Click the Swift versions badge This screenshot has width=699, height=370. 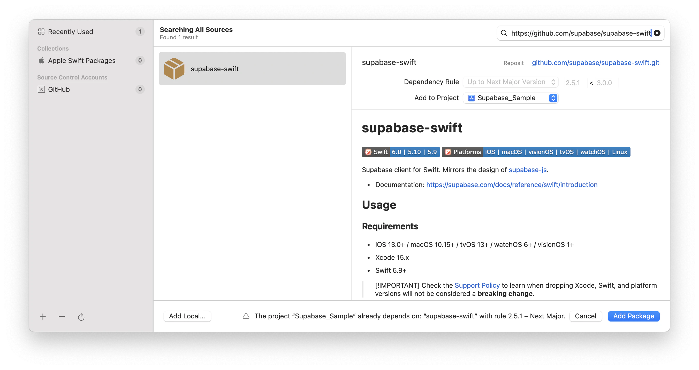(x=400, y=152)
